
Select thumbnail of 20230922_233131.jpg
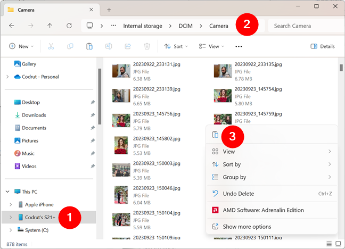point(121,71)
